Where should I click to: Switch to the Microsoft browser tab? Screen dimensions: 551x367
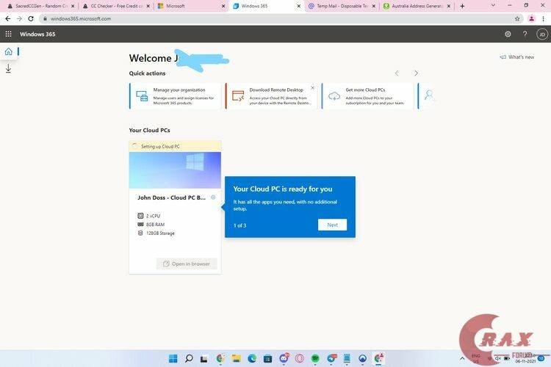click(x=192, y=6)
